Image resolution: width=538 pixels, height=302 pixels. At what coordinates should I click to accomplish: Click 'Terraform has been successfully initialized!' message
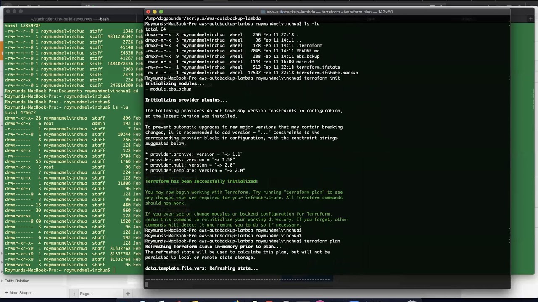[202, 182]
